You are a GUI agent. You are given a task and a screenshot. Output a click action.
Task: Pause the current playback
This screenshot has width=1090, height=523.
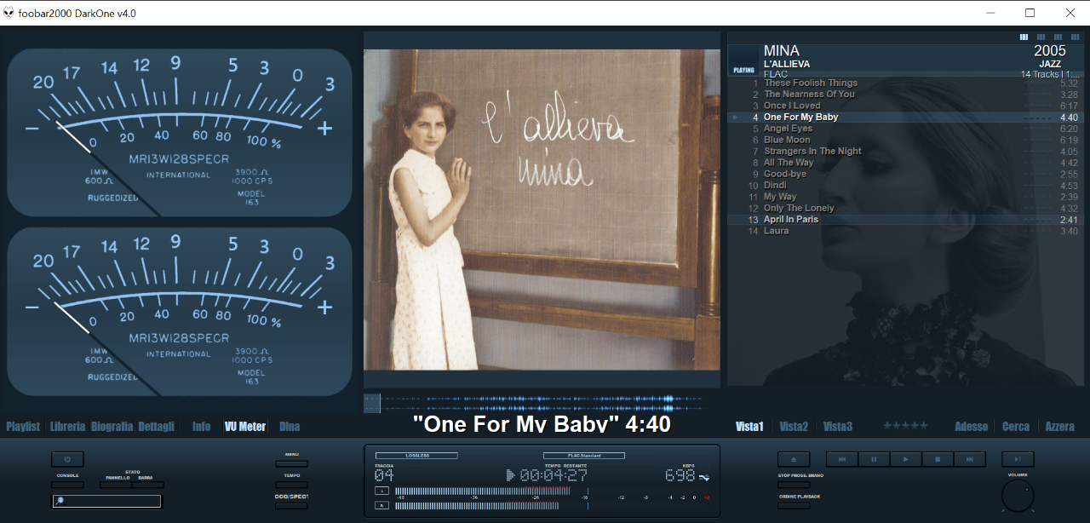click(874, 459)
